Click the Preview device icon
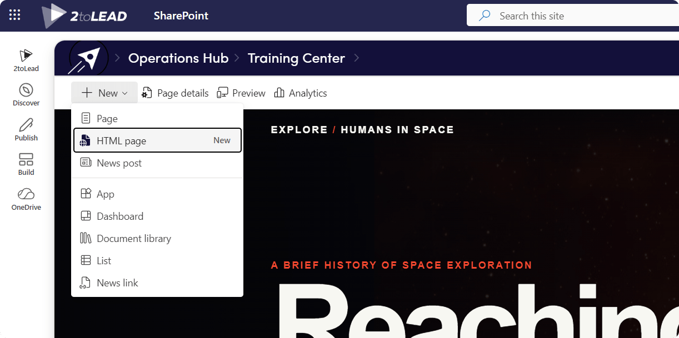Image resolution: width=679 pixels, height=338 pixels. click(x=223, y=93)
